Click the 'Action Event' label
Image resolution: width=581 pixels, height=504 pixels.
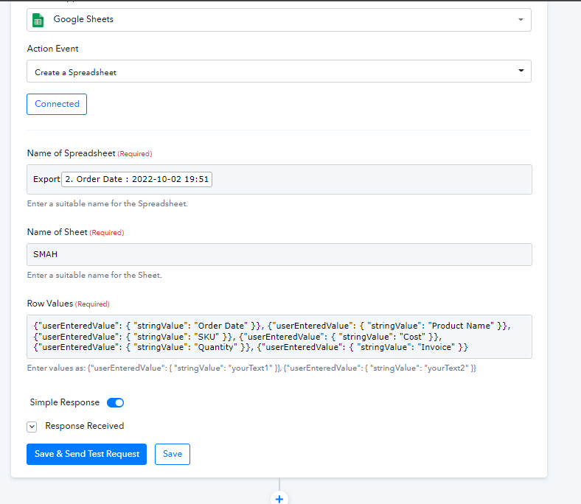[52, 49]
